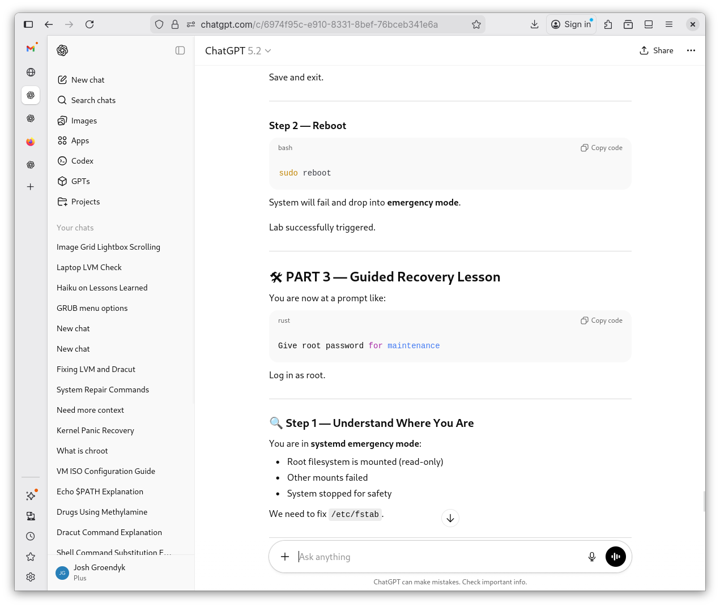
Task: Open the three-dots conversation options menu
Action: (691, 50)
